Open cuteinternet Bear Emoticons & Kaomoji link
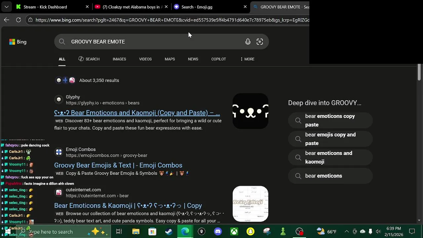The width and height of the screenshot is (423, 238). pyautogui.click(x=128, y=206)
